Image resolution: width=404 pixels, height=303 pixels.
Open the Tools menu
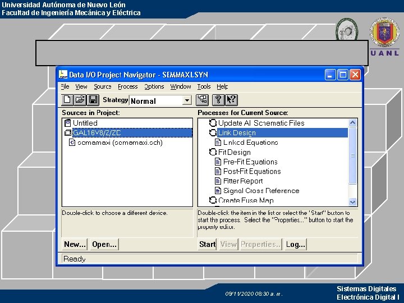point(204,86)
